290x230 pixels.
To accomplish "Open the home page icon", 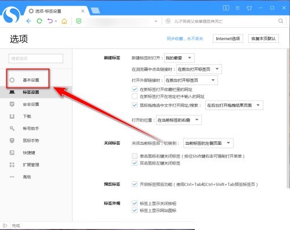I will tap(64, 21).
